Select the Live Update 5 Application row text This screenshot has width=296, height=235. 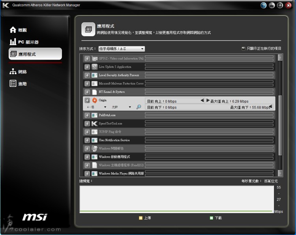coord(115,67)
